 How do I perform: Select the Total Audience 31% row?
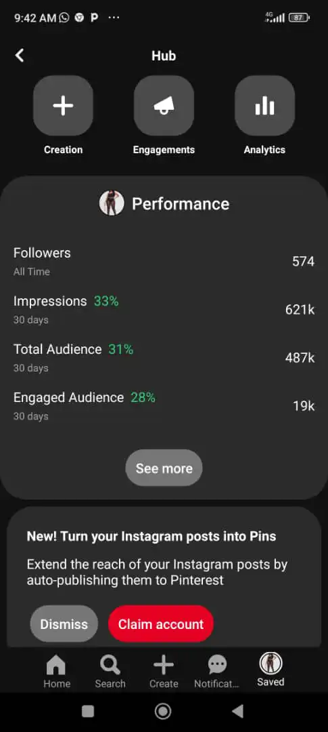pyautogui.click(x=164, y=358)
